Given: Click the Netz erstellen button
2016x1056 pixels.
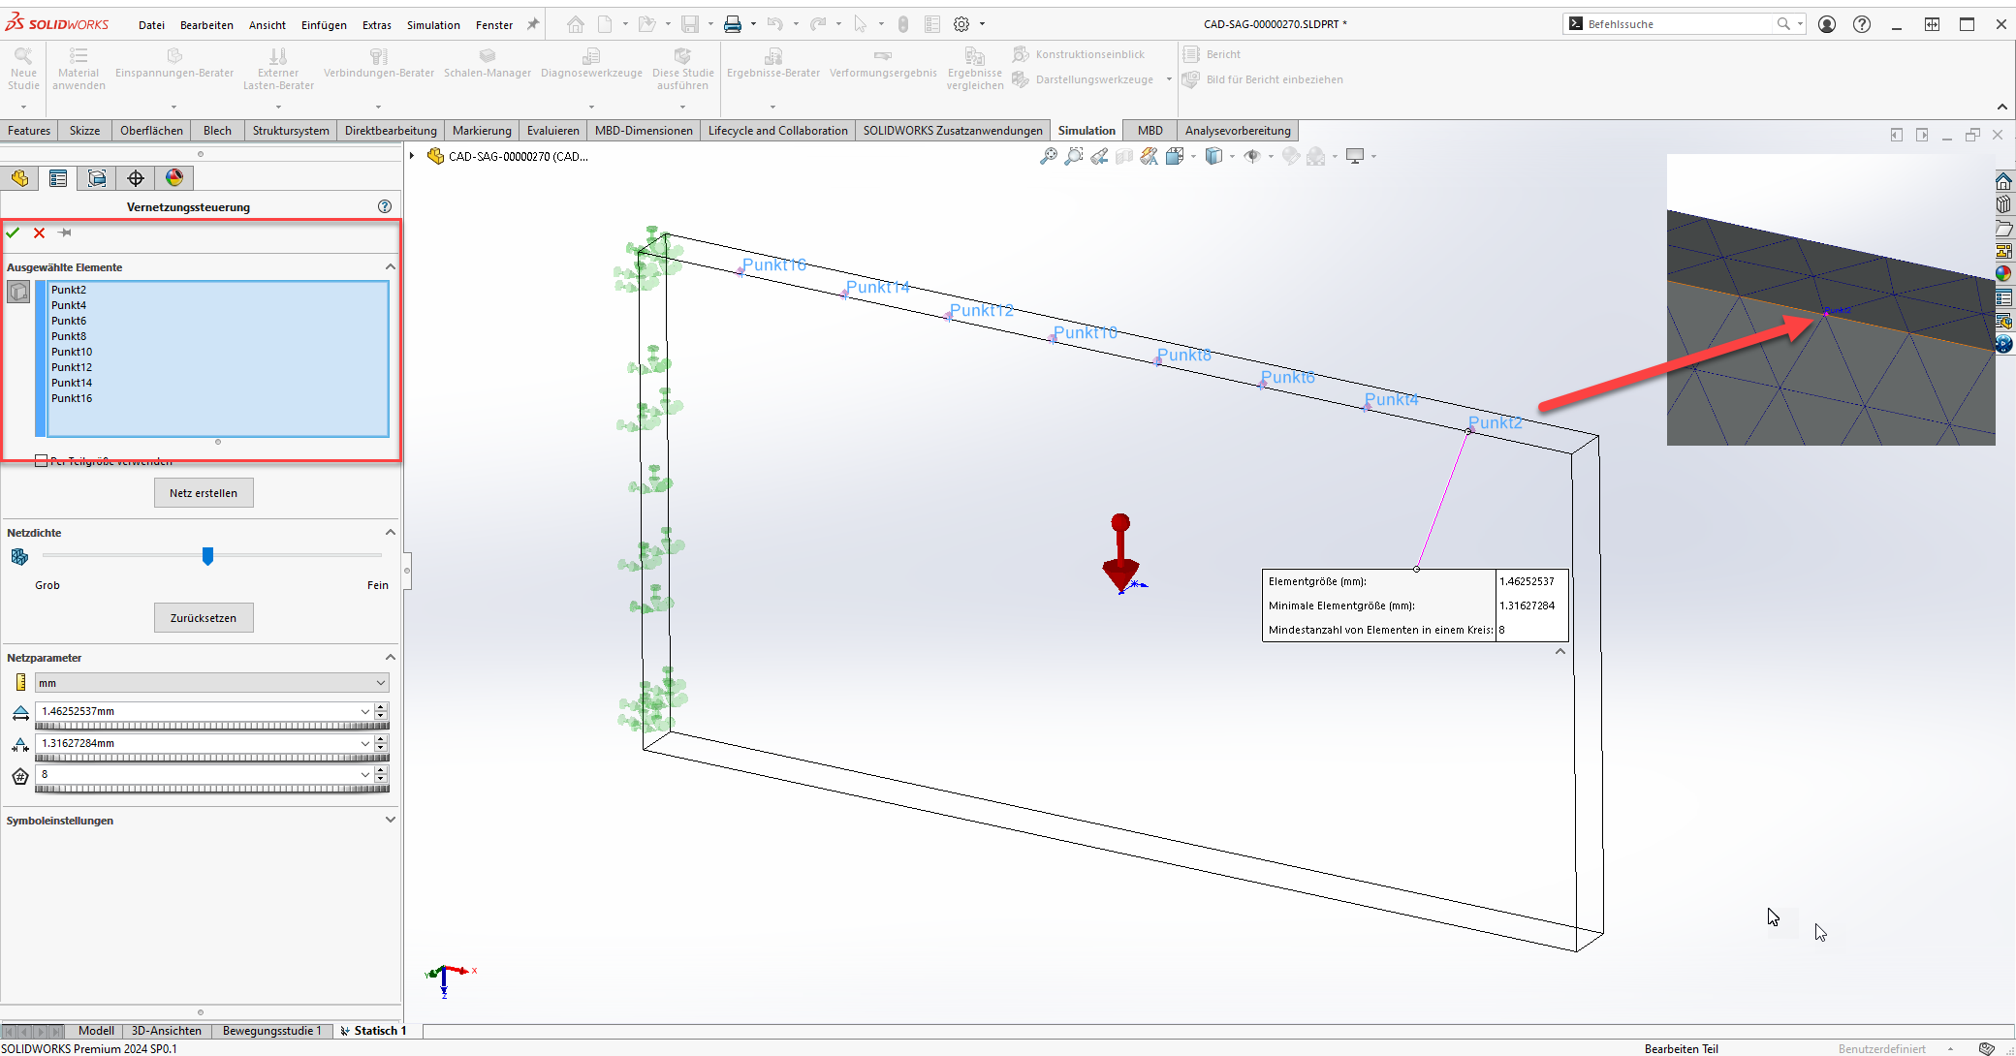Looking at the screenshot, I should pos(204,493).
